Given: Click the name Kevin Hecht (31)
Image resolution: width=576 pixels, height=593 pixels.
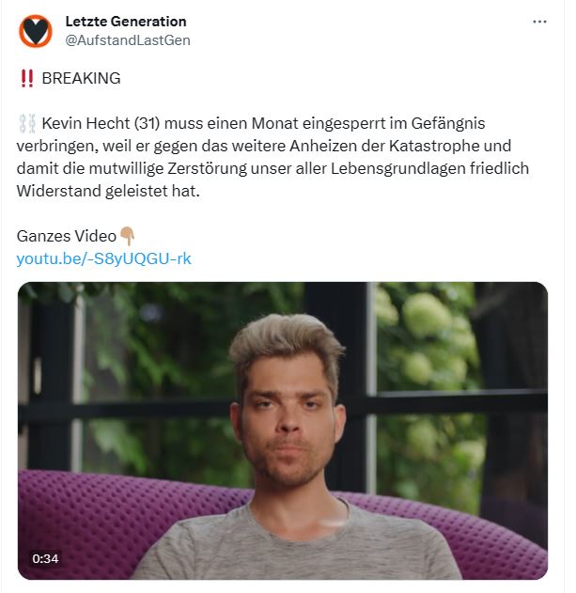Looking at the screenshot, I should [x=101, y=123].
